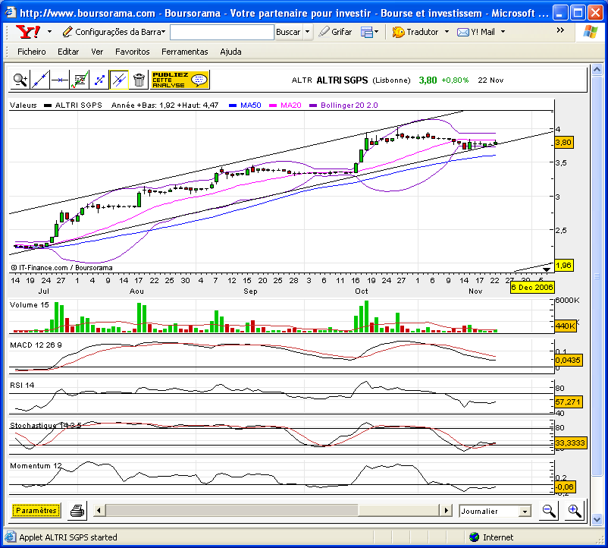Image resolution: width=608 pixels, height=548 pixels.
Task: Click the Yahoo toolbar search field
Action: coord(222,32)
